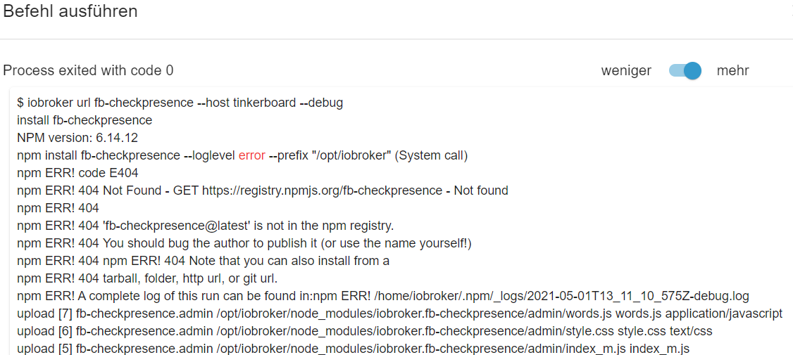Click the red 'error' word in log
This screenshot has width=793, height=355.
pos(252,156)
